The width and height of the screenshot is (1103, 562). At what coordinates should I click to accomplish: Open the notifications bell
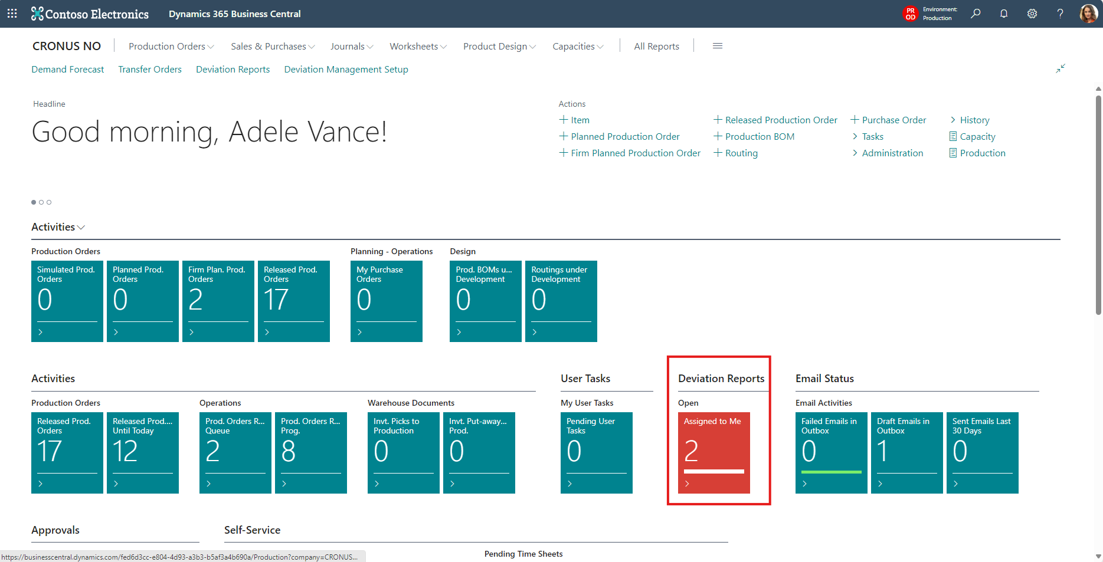pos(1003,14)
